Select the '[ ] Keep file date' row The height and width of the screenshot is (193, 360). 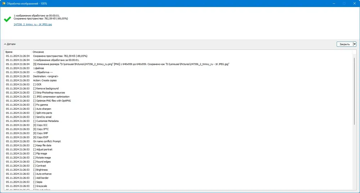tap(178, 145)
